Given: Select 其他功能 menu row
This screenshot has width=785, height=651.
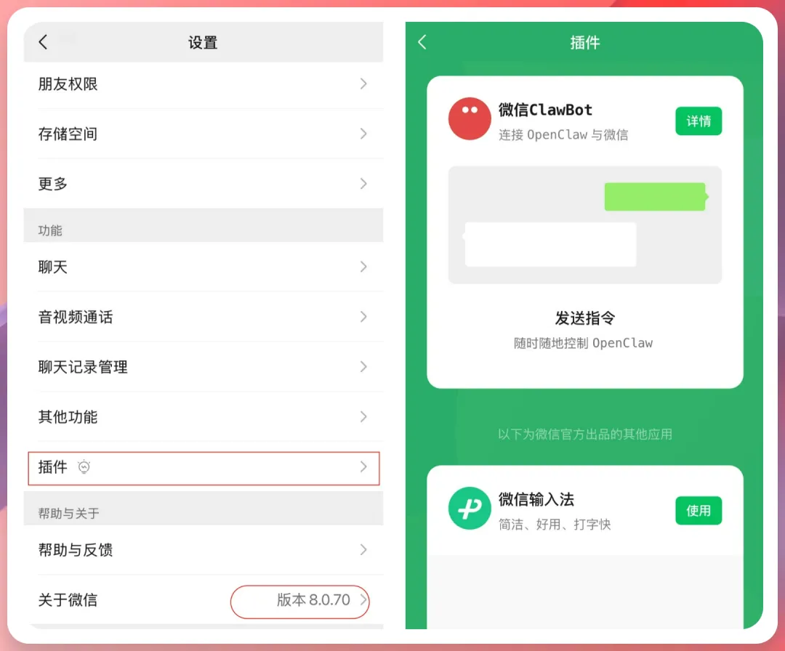Looking at the screenshot, I should [204, 417].
